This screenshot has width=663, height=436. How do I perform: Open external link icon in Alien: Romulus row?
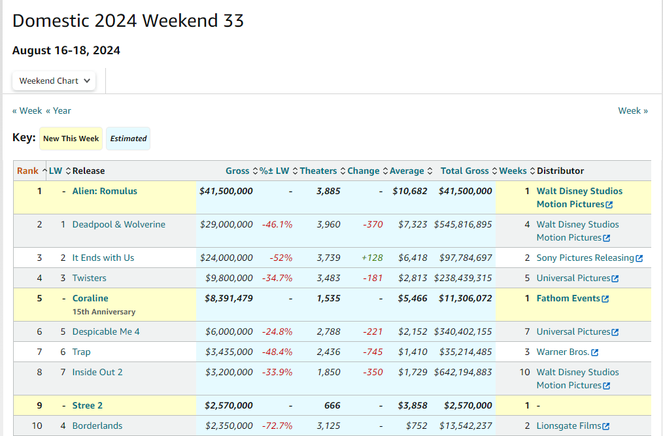pos(609,205)
